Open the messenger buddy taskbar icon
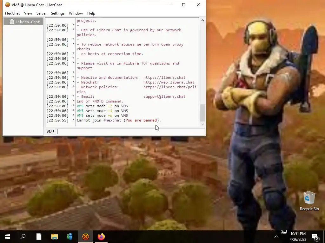The width and height of the screenshot is (325, 243). coord(70,237)
